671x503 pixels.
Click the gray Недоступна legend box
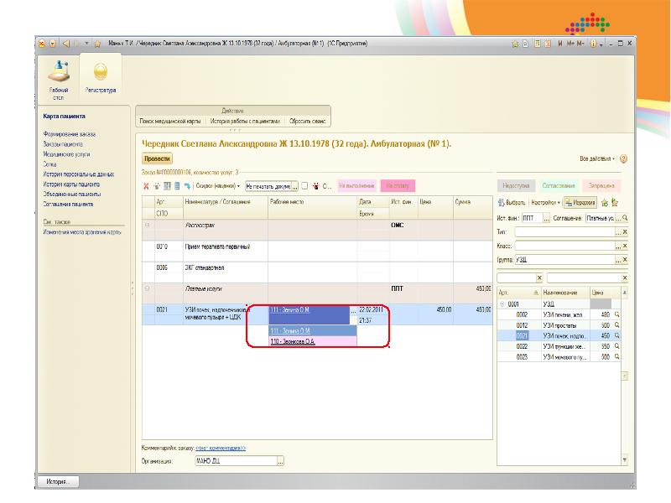click(x=516, y=185)
